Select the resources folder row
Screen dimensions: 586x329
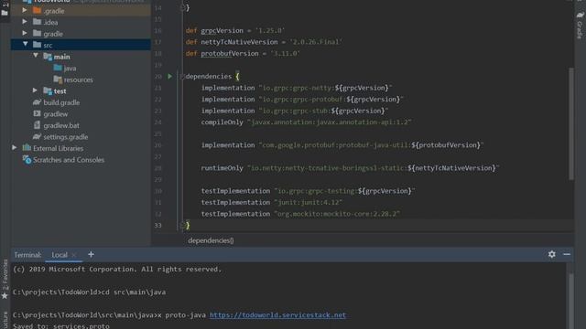[x=81, y=80]
